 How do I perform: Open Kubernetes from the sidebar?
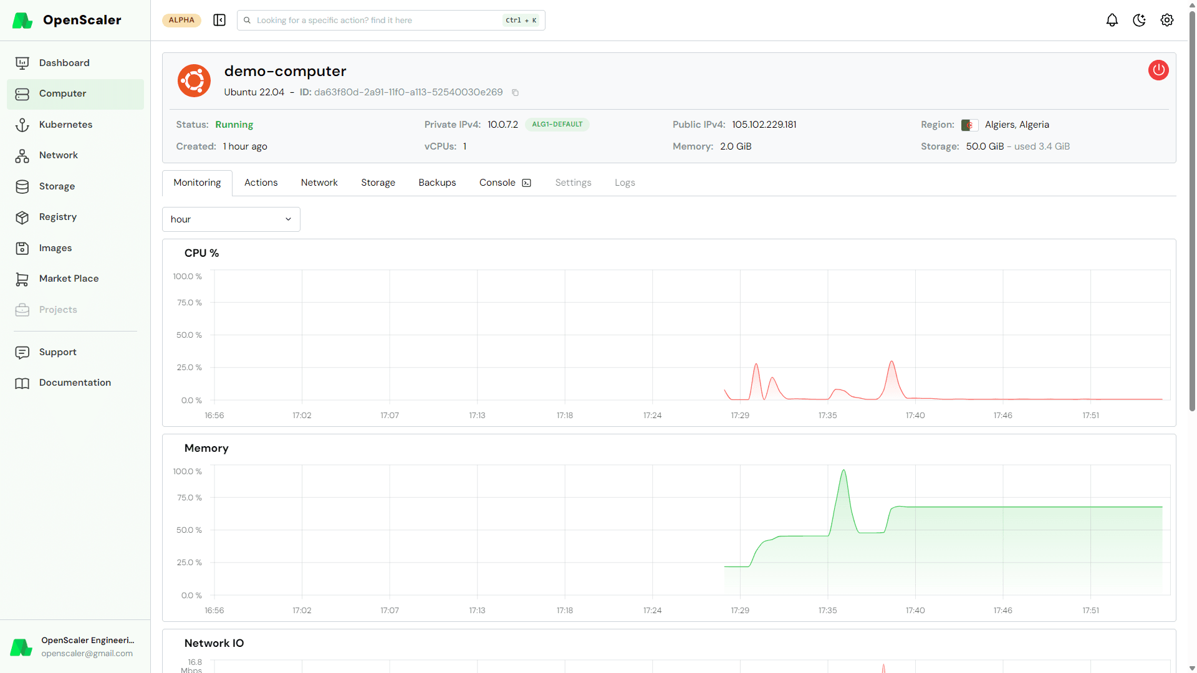75,125
